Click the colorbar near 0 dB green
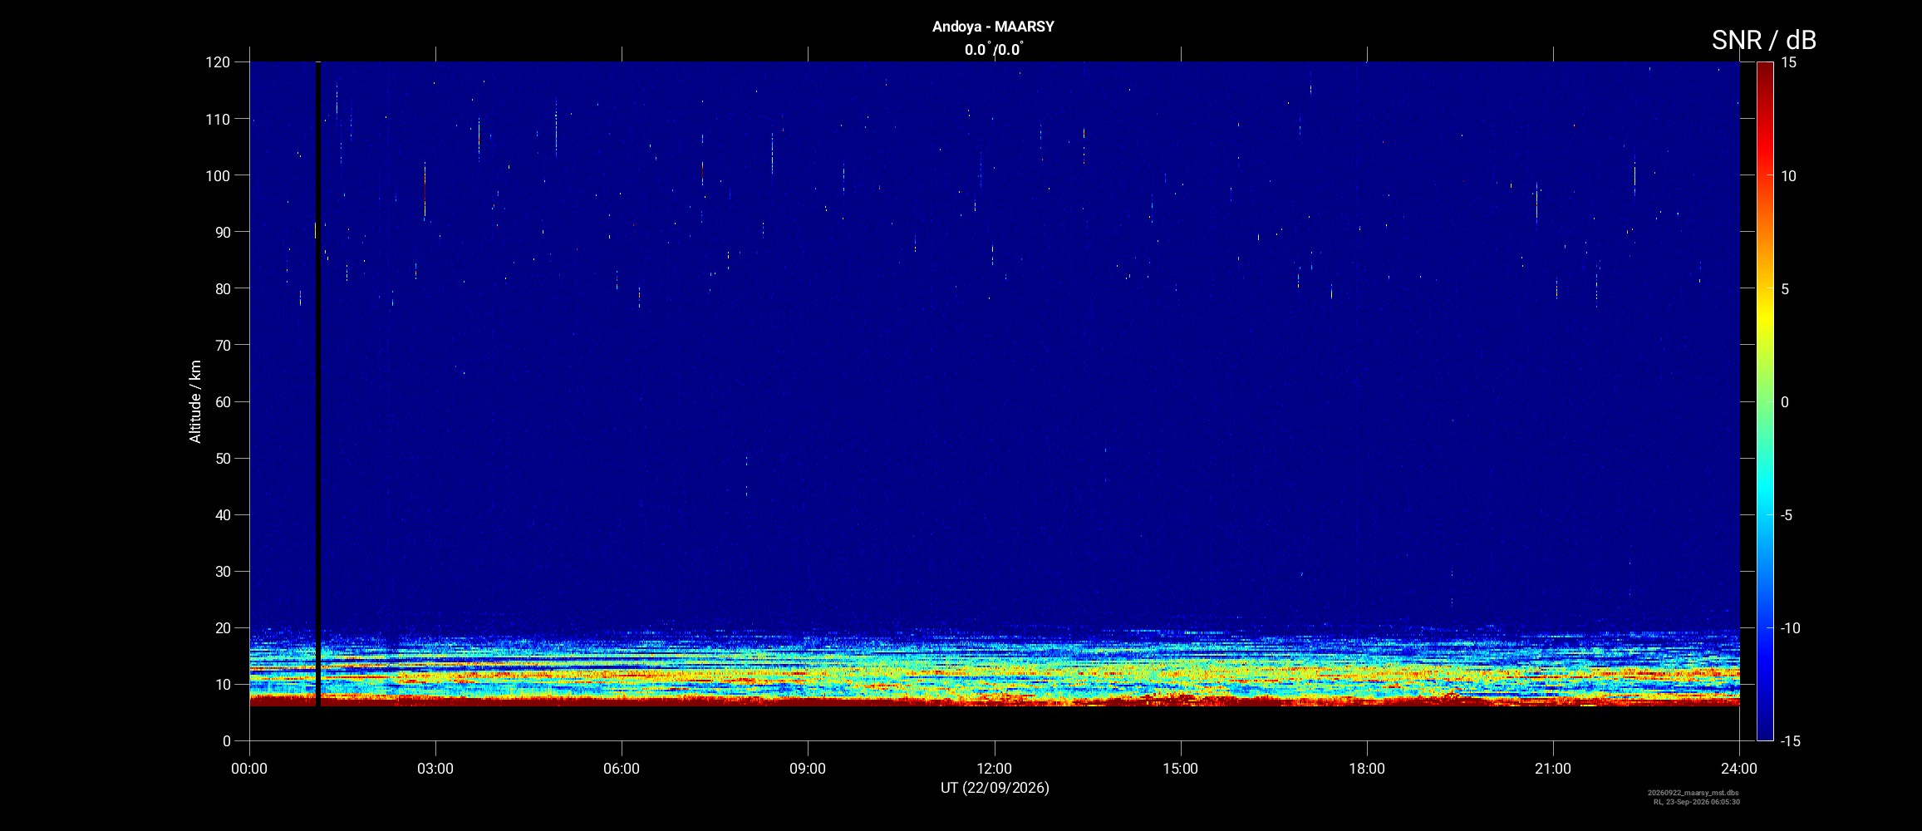1922x831 pixels. tap(1765, 401)
